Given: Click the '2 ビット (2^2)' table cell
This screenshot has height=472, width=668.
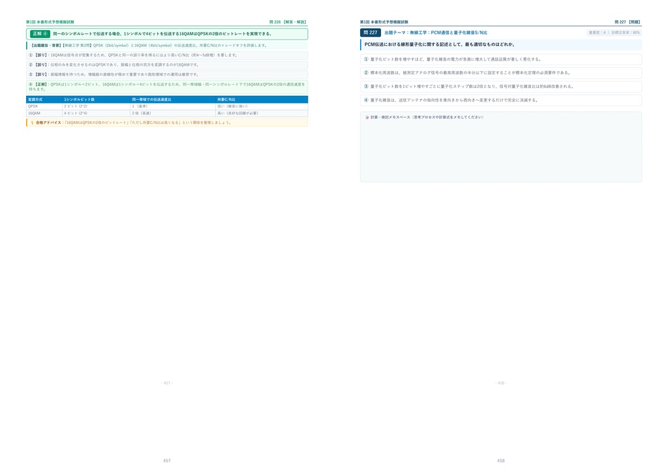Looking at the screenshot, I should pyautogui.click(x=97, y=106).
